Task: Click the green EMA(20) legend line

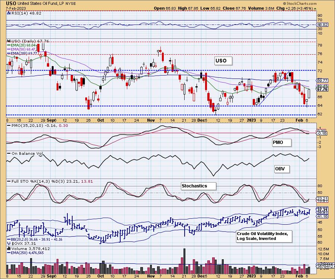Action: click(x=9, y=45)
